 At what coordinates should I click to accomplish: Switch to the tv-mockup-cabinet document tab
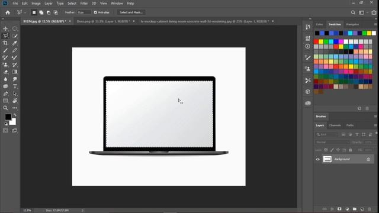pos(205,21)
